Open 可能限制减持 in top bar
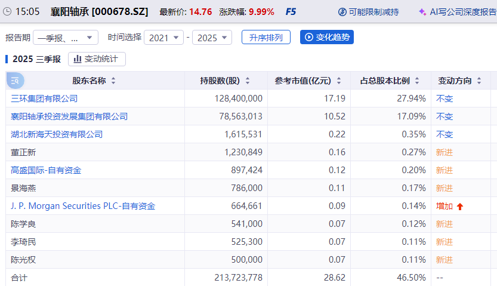Viewport: 497px width, 286px height. pos(368,11)
